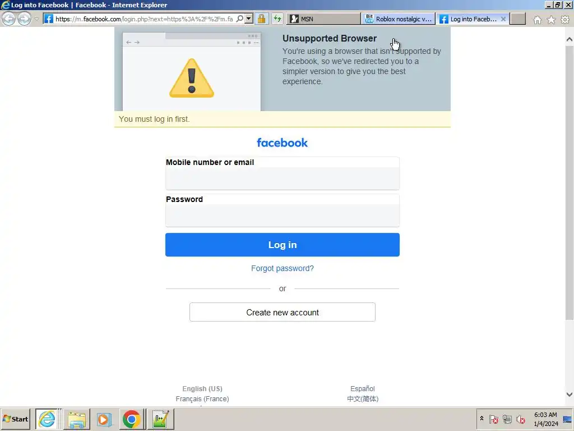574x431 pixels.
Task: Click Create new account button
Action: (283, 312)
